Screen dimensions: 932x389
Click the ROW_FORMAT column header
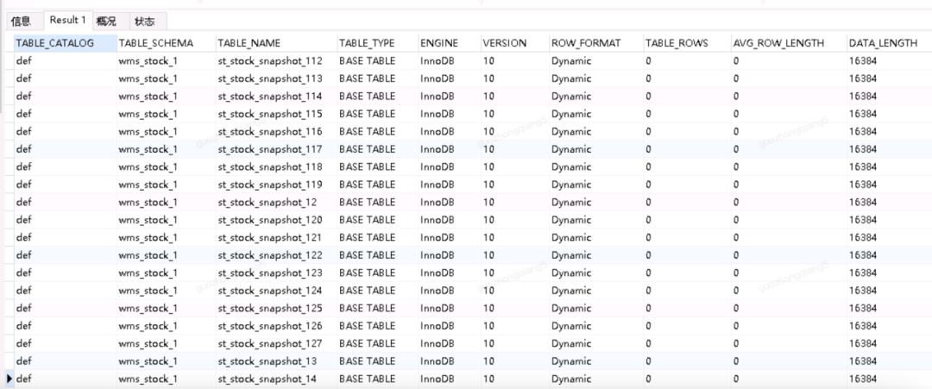(x=595, y=43)
